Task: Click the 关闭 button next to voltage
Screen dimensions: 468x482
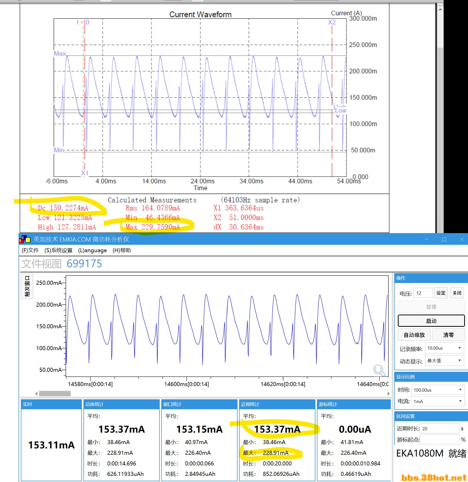Action: pyautogui.click(x=457, y=293)
